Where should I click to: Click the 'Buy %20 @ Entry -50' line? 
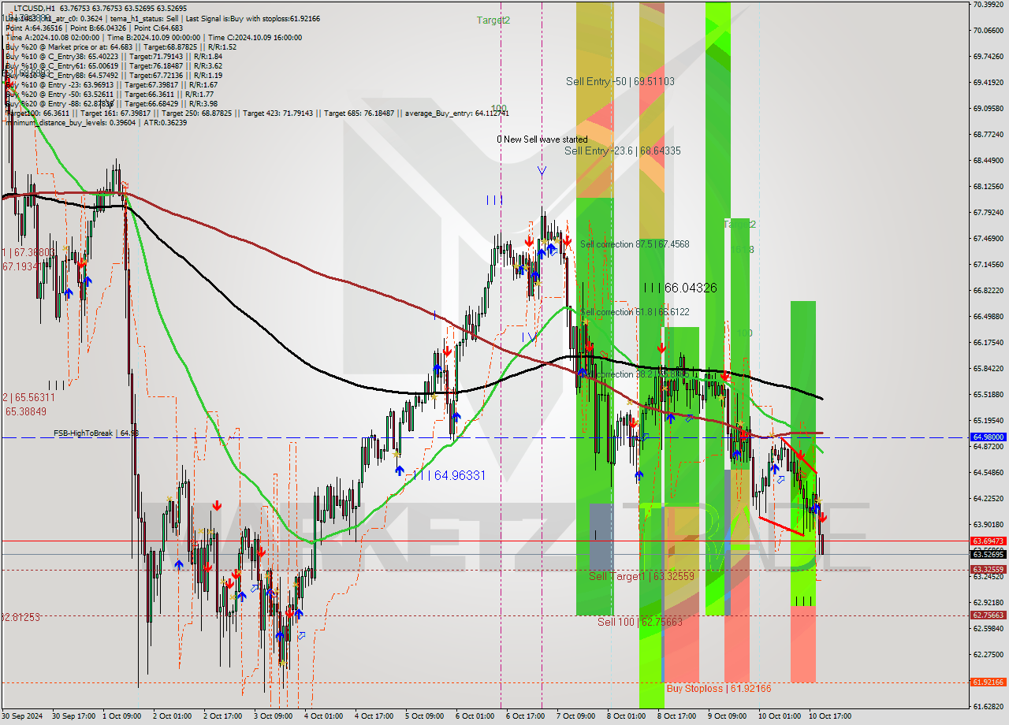pyautogui.click(x=110, y=94)
